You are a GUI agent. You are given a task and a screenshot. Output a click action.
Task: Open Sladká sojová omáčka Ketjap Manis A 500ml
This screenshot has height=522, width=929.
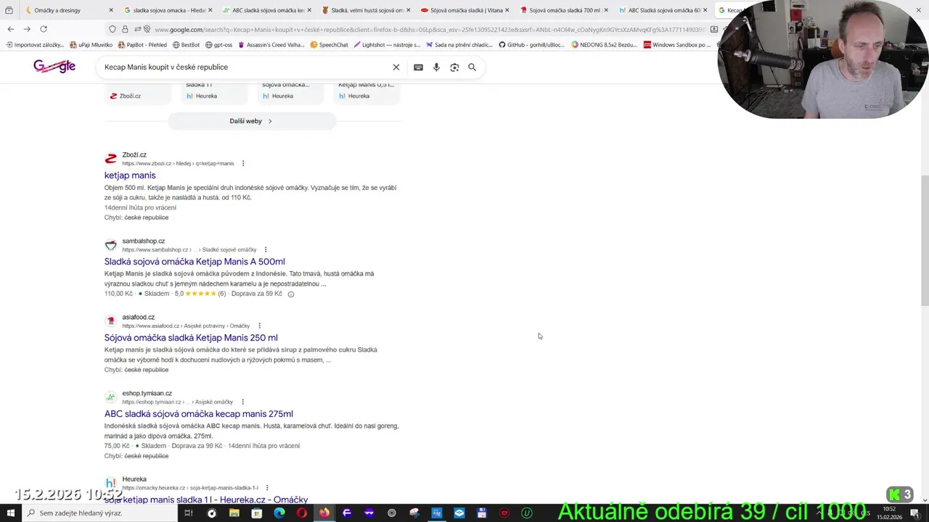coord(195,262)
